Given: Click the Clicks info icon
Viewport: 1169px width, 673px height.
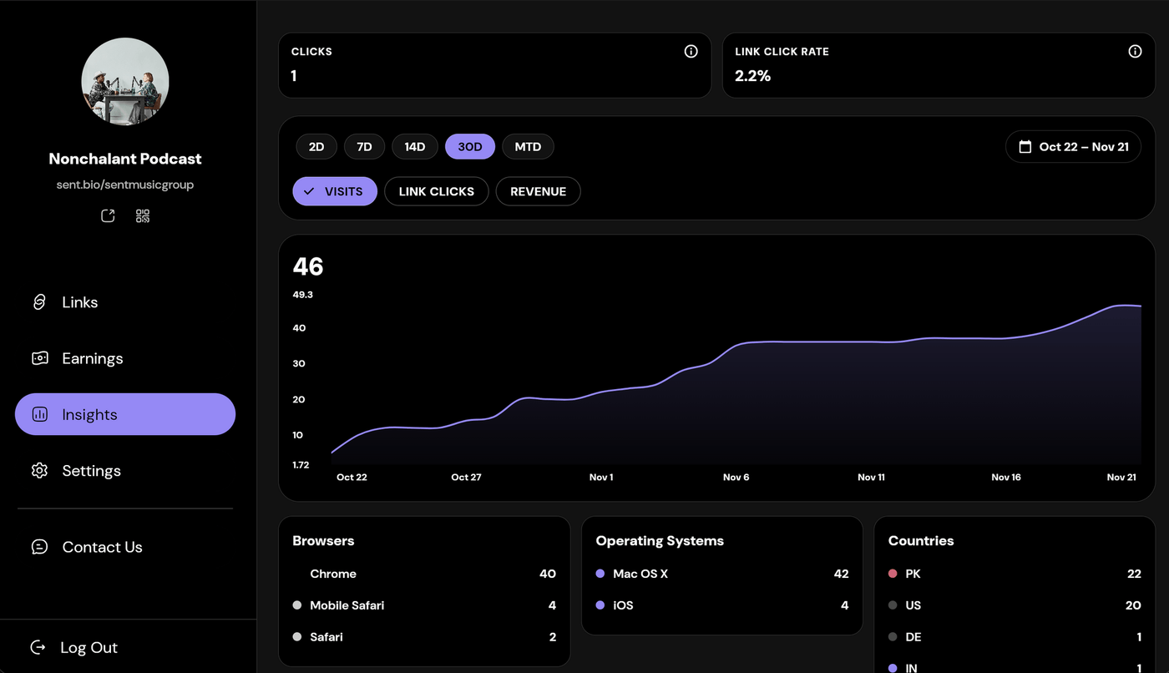Looking at the screenshot, I should [x=691, y=52].
